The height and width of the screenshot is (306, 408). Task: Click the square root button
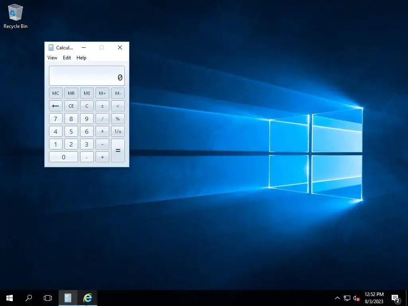point(118,106)
